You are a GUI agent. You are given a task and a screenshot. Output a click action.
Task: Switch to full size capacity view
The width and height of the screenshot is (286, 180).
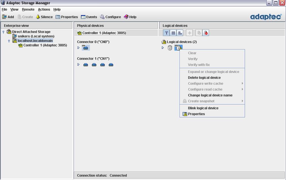pos(173,33)
